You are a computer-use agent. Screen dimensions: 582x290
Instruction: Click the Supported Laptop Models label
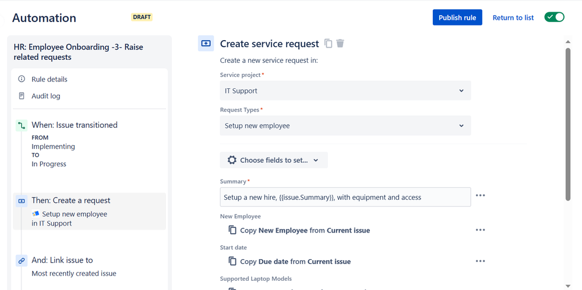(256, 278)
